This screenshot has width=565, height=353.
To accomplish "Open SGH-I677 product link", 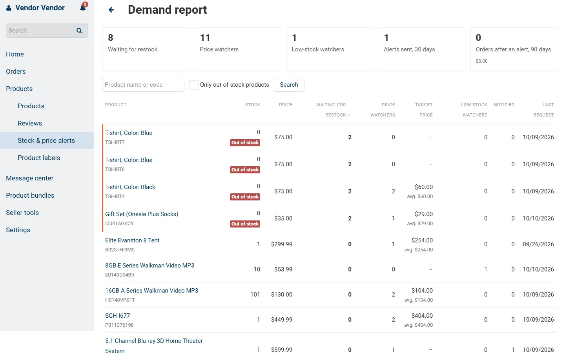I will [x=117, y=316].
